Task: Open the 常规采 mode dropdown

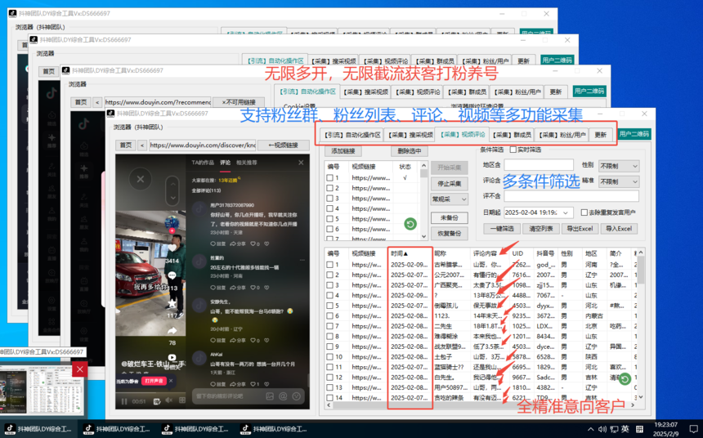Action: click(x=450, y=199)
